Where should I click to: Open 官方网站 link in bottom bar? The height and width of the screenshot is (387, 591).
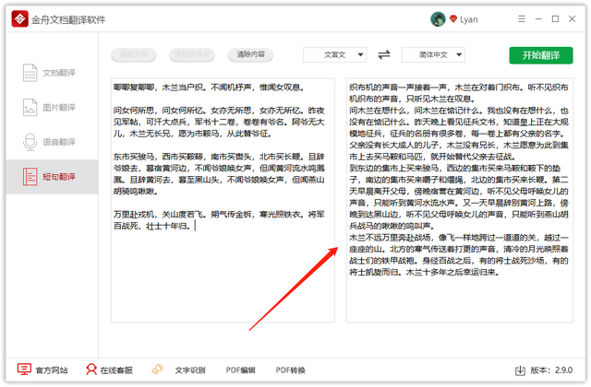52,370
